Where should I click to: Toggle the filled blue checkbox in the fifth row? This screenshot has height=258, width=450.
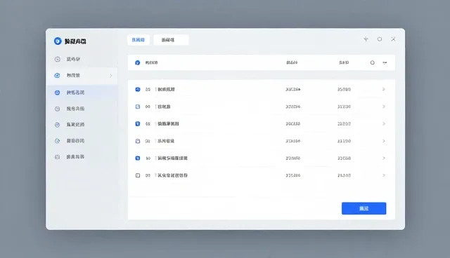click(x=138, y=158)
